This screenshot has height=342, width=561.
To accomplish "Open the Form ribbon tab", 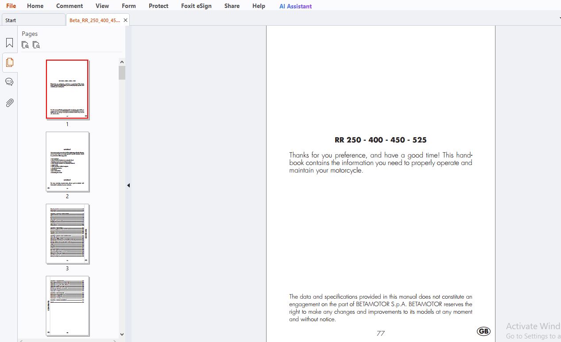I will click(x=129, y=6).
